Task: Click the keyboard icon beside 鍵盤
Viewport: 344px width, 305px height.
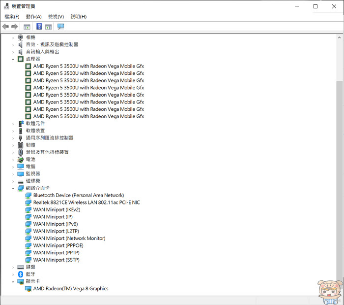Action: click(21, 267)
